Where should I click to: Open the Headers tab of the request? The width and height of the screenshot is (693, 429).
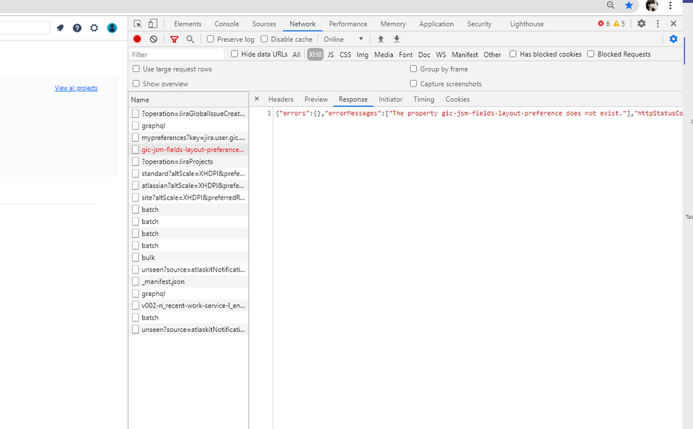tap(280, 99)
